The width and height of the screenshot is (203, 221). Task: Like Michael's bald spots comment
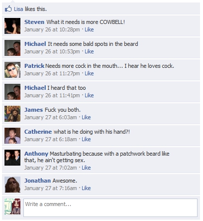89,51
